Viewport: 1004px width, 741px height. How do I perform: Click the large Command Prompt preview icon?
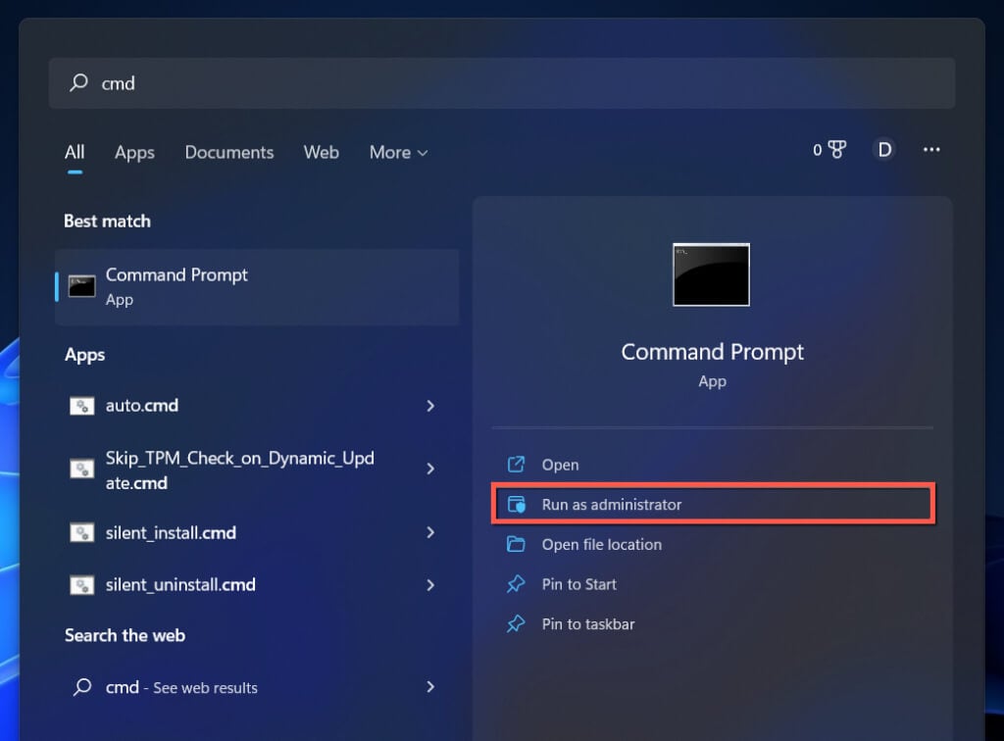711,274
